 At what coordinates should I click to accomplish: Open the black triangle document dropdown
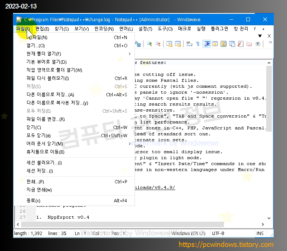tap(260, 36)
